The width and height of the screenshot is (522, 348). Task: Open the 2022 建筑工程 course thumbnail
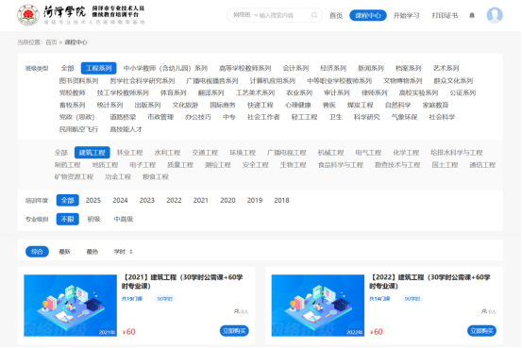click(318, 306)
